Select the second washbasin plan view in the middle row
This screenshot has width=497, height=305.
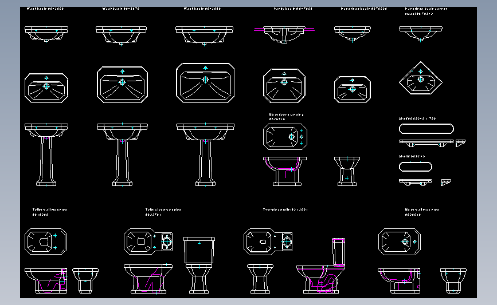(x=122, y=85)
